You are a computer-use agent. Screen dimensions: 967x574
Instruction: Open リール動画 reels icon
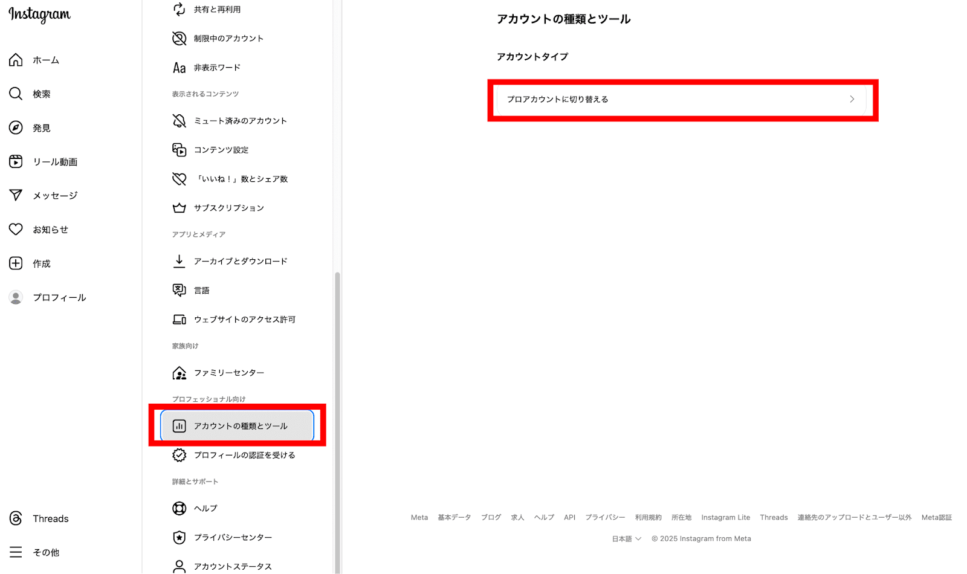pyautogui.click(x=16, y=161)
